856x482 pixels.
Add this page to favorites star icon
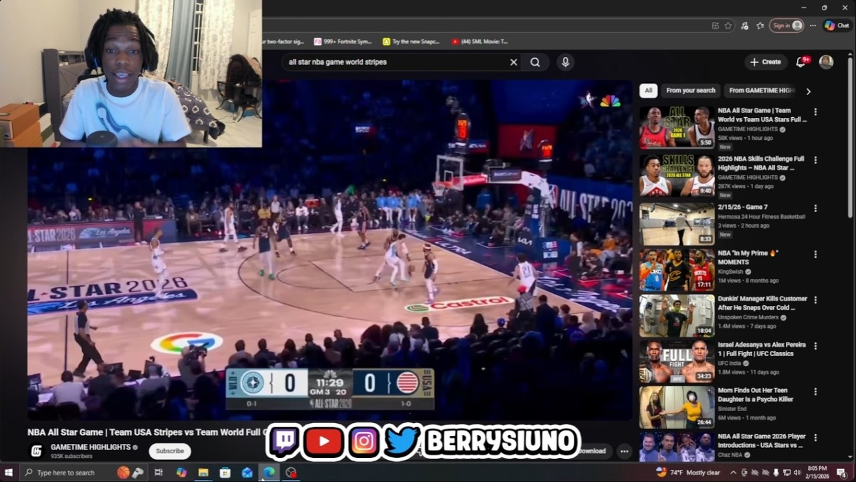click(728, 25)
